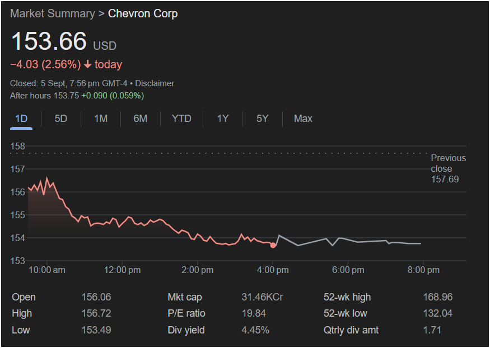Image resolution: width=490 pixels, height=348 pixels.
Task: Click the P/E ratio value 19.84
Action: pos(254,313)
